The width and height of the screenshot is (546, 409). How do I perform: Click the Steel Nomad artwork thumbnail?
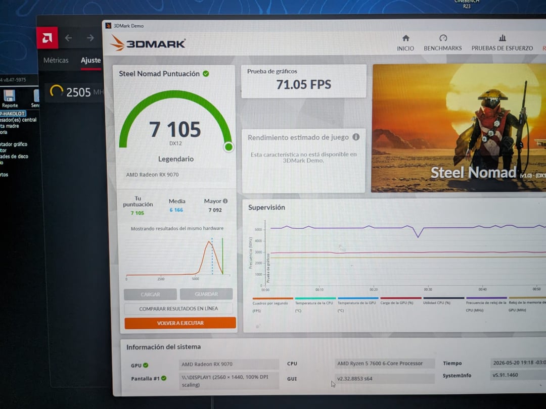pos(459,128)
